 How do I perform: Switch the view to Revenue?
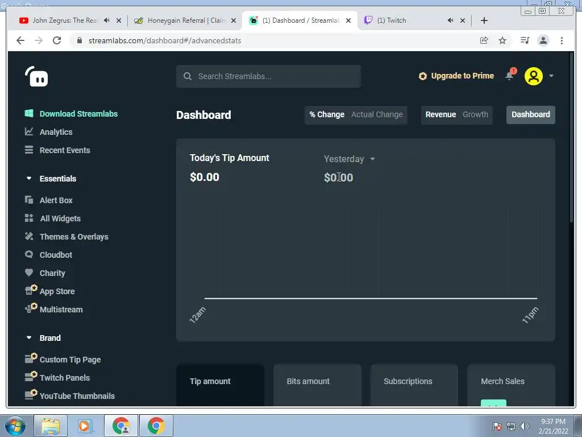[x=440, y=114]
